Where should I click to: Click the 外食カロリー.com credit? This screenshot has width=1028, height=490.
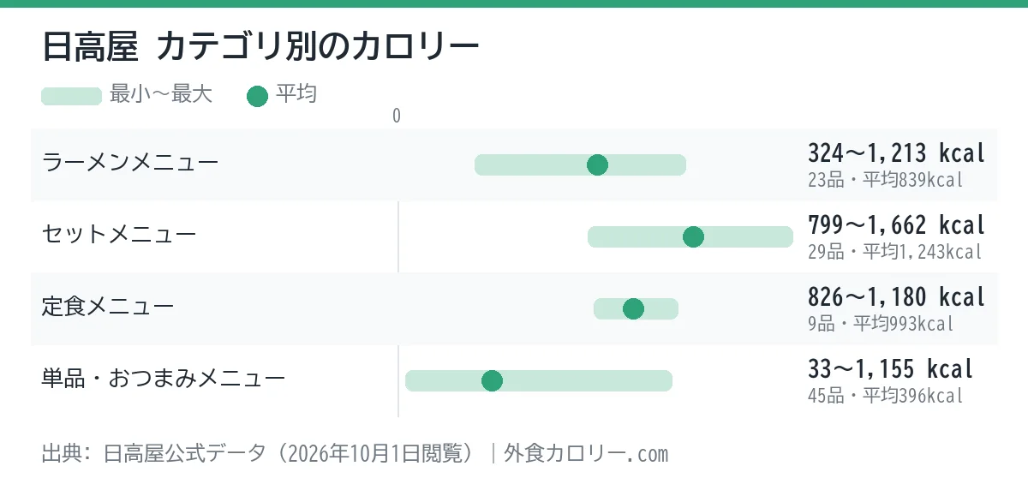[x=586, y=453]
